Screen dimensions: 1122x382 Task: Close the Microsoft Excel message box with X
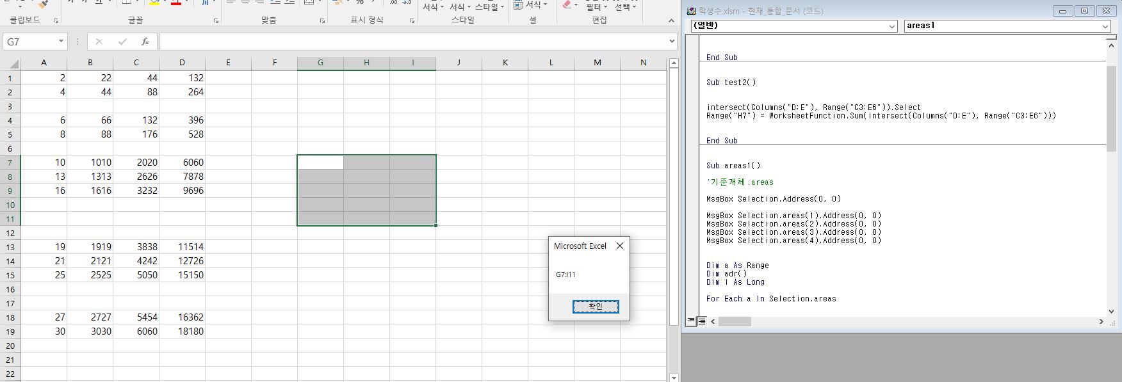pos(619,246)
